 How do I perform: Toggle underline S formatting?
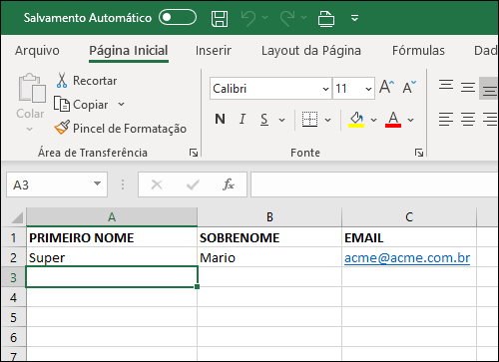click(264, 120)
